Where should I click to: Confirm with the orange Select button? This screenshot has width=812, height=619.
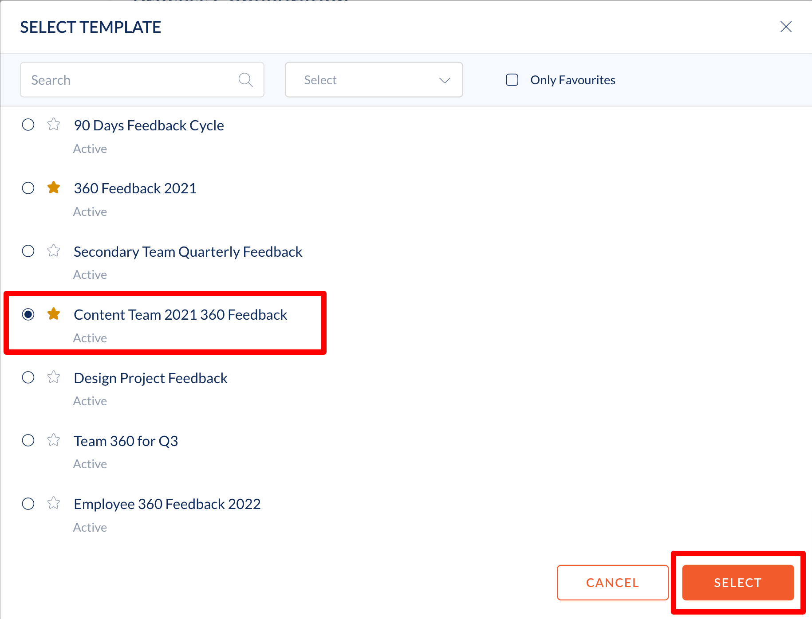coord(738,583)
